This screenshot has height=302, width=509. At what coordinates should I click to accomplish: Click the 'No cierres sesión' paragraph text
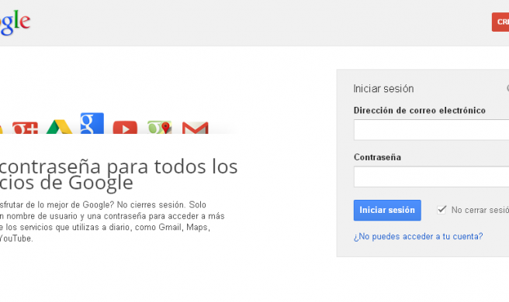(113, 221)
